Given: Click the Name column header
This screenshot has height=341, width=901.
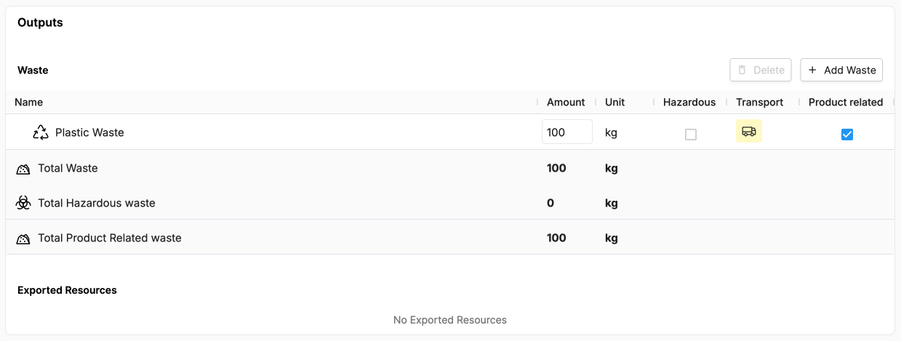Looking at the screenshot, I should 29,103.
